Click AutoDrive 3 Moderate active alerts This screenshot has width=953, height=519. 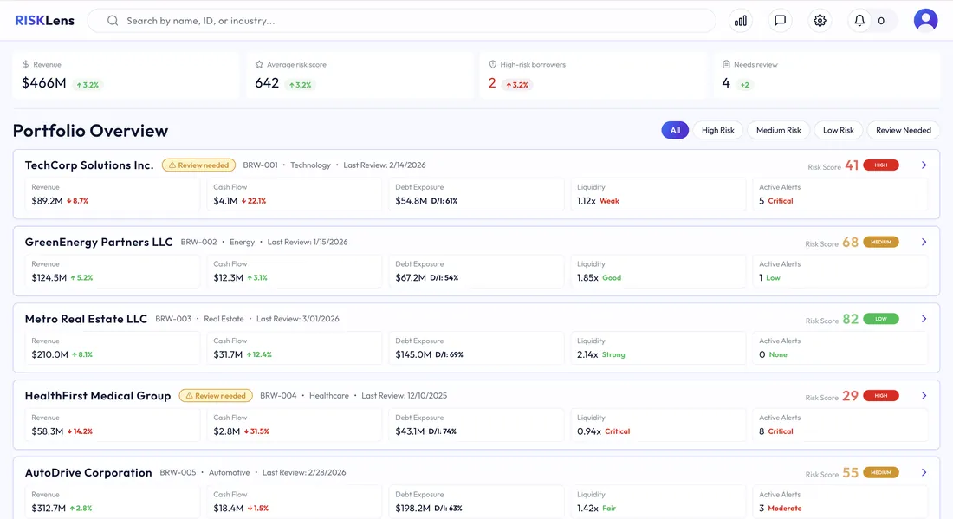pos(780,509)
